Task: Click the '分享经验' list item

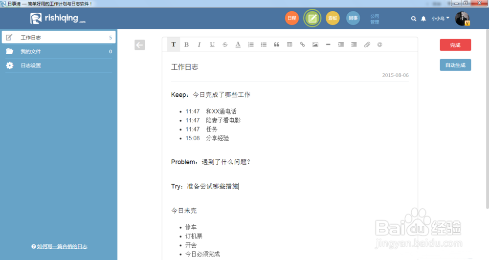Action: tap(218, 138)
